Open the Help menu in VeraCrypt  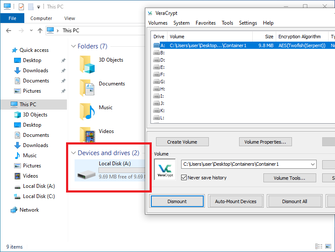pos(268,23)
